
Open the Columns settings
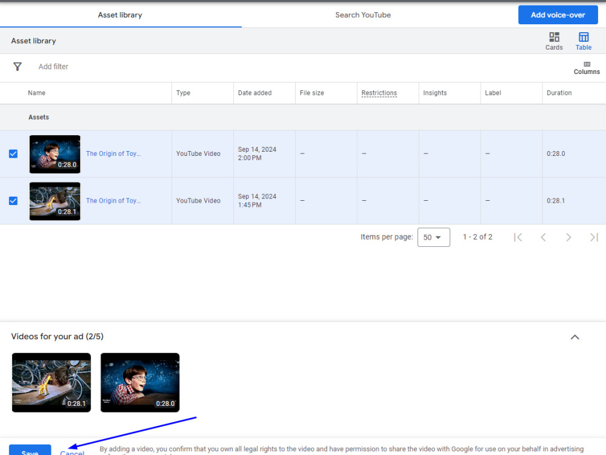point(587,68)
